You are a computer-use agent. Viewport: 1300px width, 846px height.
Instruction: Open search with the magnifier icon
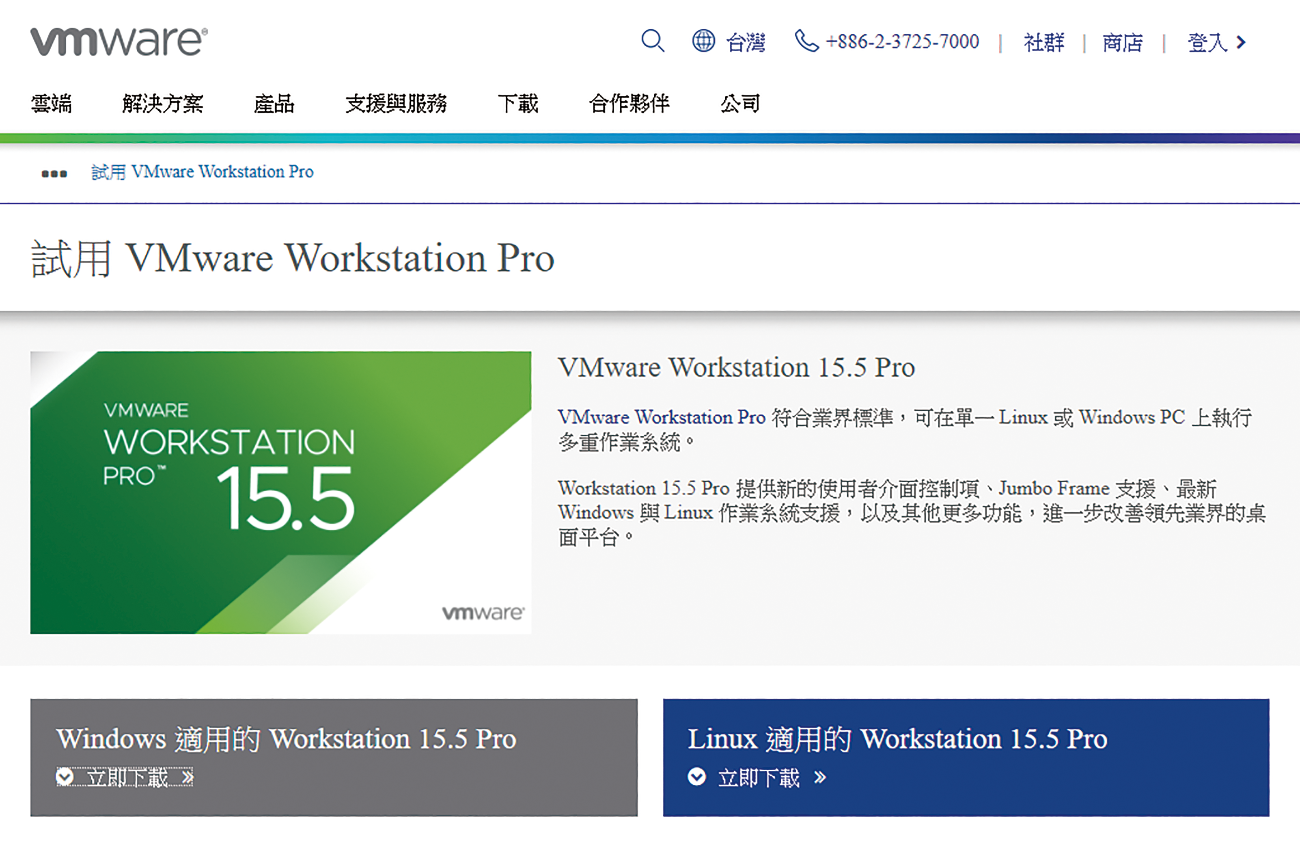click(x=653, y=41)
